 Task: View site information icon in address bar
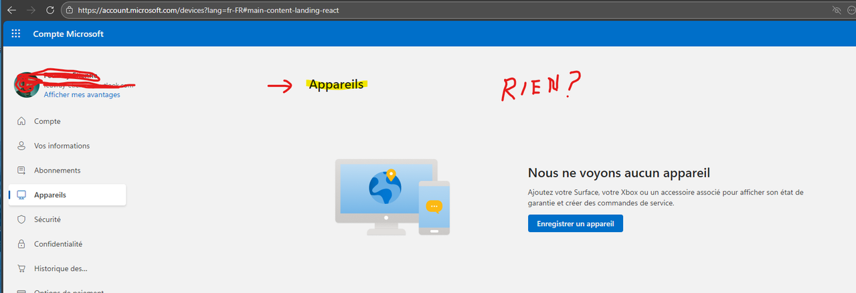[x=70, y=11]
